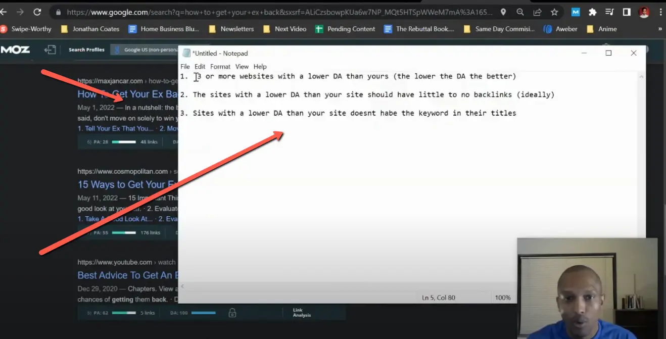Open the share icon in the address bar

click(537, 12)
